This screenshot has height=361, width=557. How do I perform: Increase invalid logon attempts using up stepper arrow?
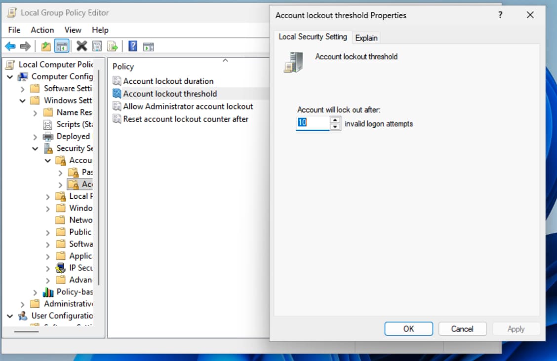[334, 121]
